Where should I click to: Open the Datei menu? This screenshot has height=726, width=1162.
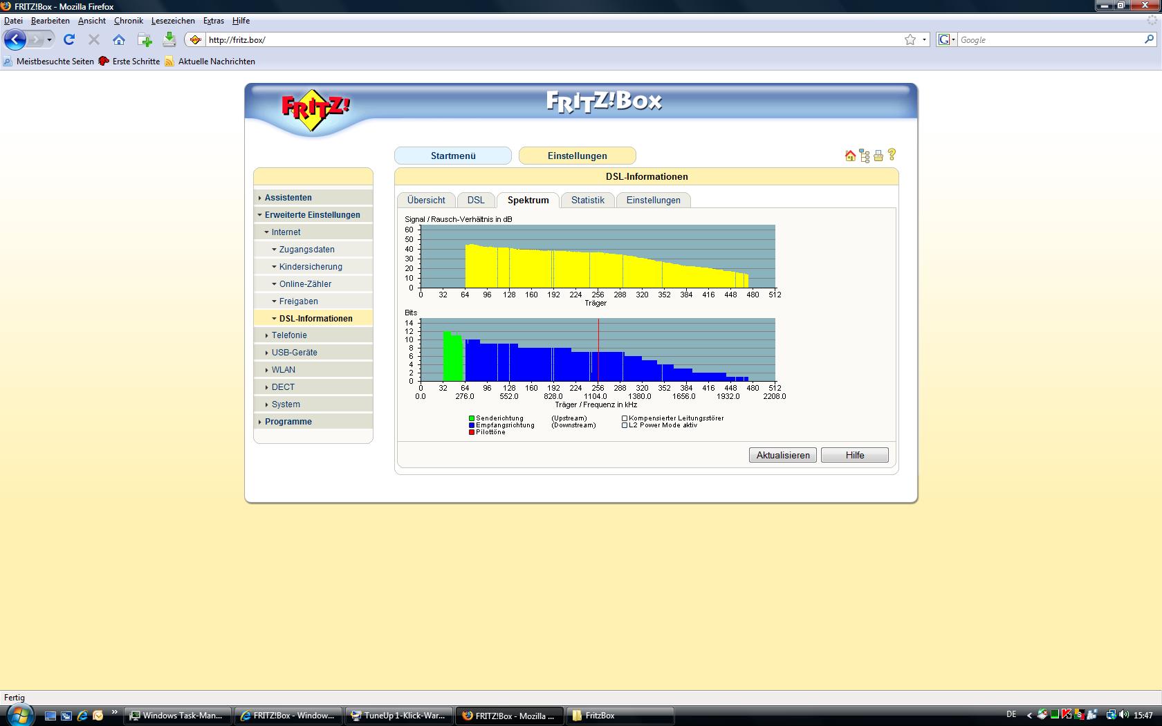click(13, 21)
